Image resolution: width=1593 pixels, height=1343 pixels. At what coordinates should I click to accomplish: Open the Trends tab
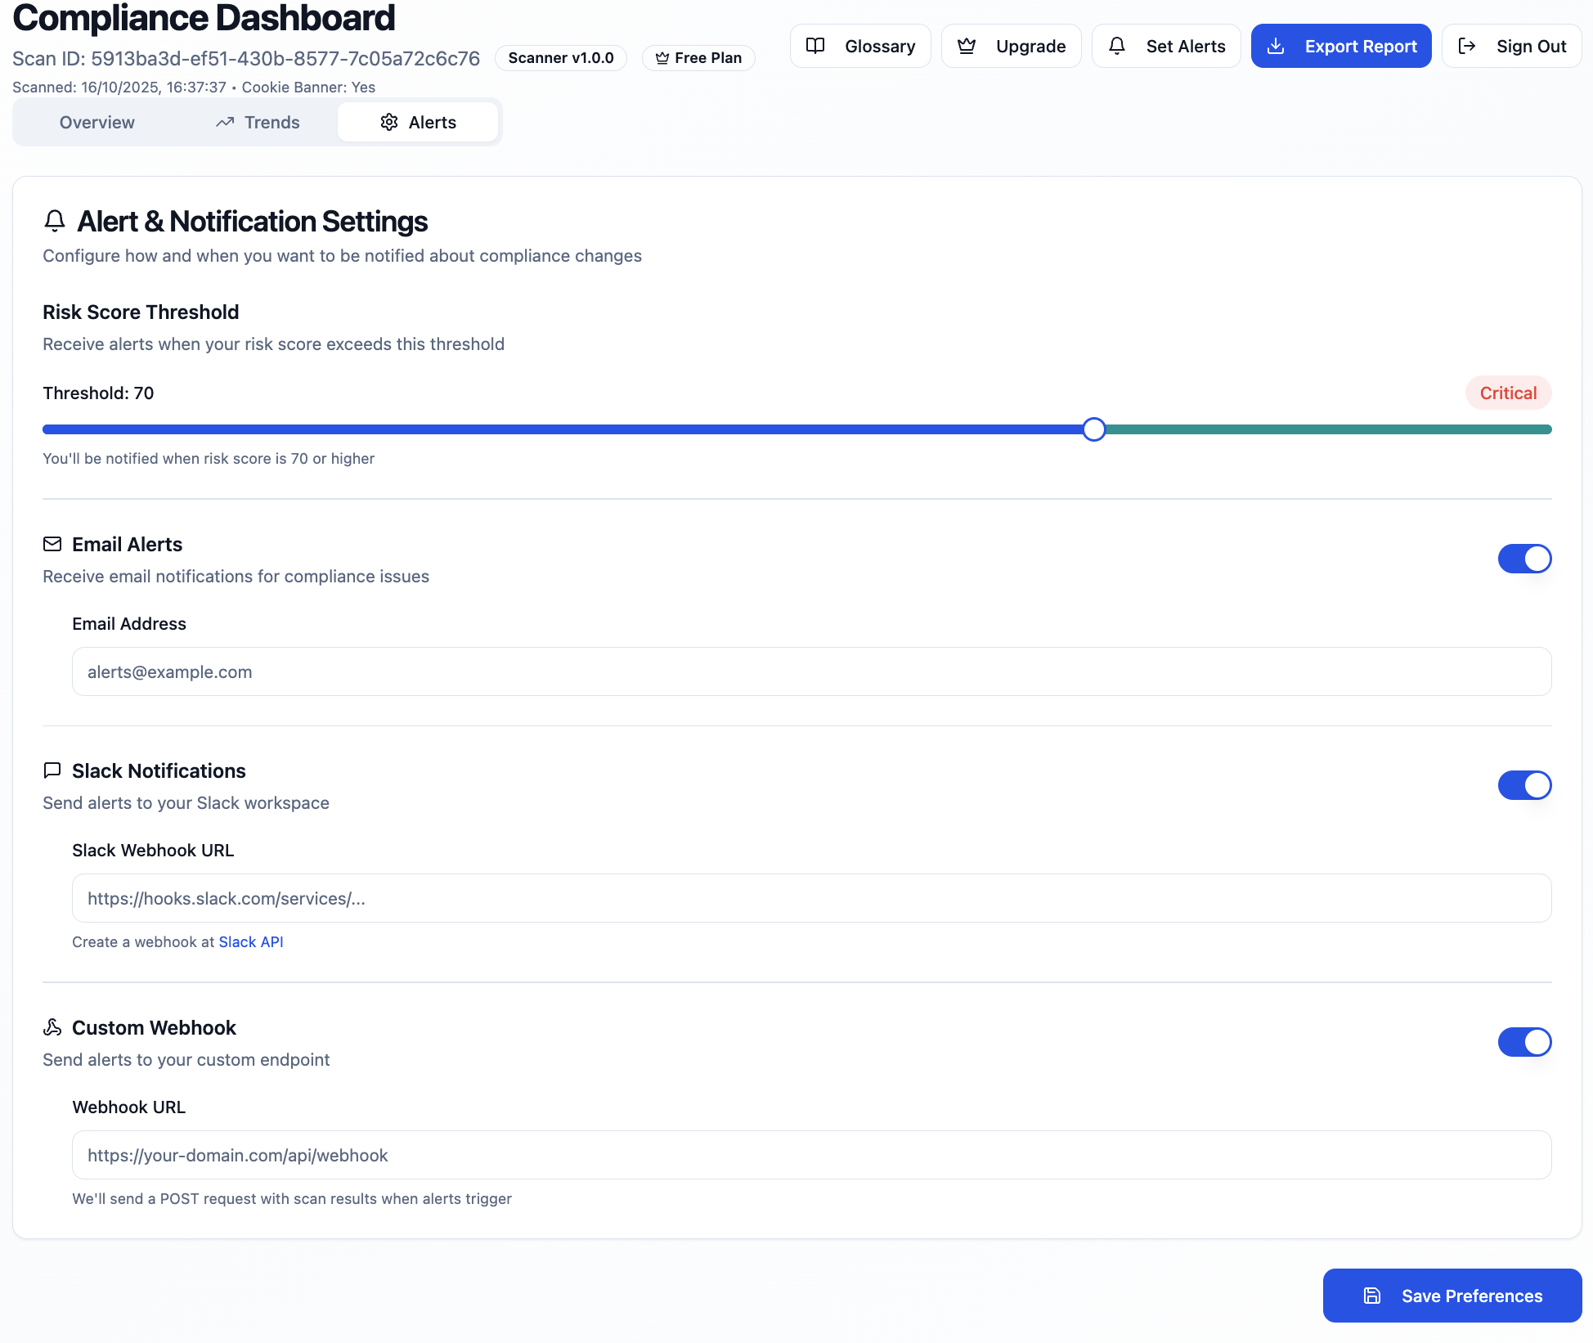click(258, 122)
